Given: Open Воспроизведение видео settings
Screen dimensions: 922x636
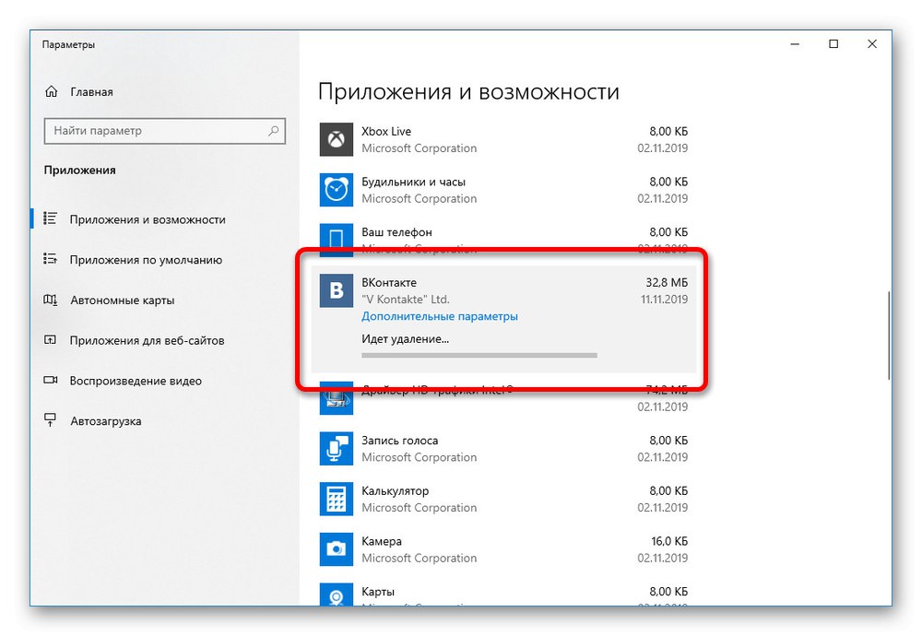Looking at the screenshot, I should coord(136,381).
